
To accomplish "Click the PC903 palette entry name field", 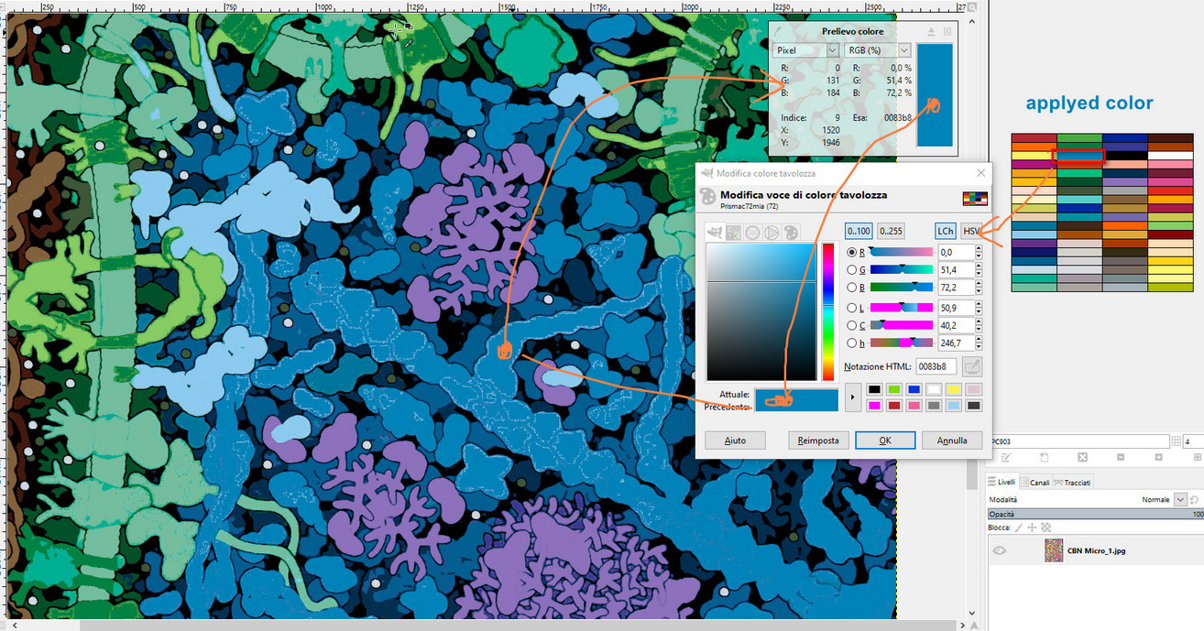I will coord(1079,441).
